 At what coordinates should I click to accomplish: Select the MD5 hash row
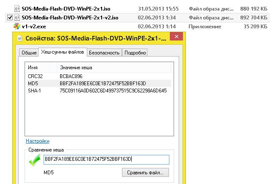click(98, 84)
